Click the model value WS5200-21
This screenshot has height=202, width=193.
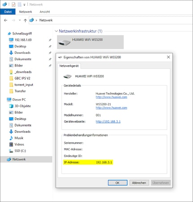click(103, 104)
